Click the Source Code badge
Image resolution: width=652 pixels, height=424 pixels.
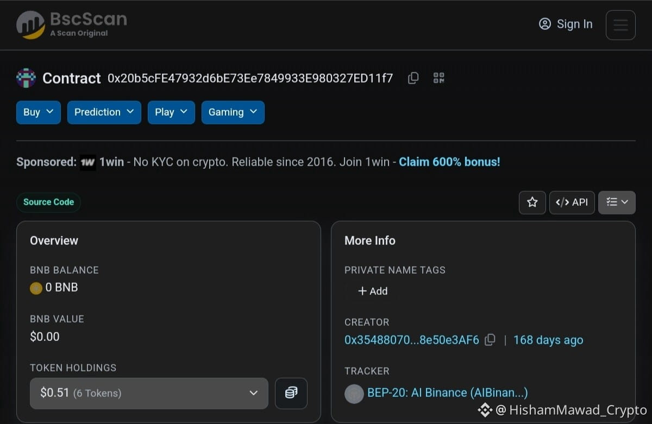coord(48,202)
